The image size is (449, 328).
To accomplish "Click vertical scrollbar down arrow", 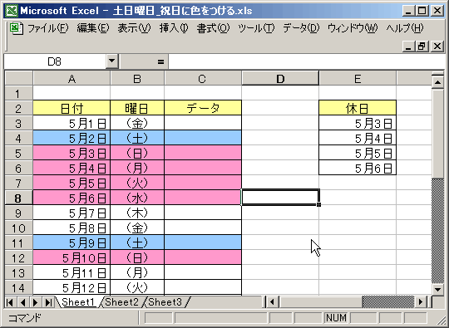I will click(x=437, y=290).
